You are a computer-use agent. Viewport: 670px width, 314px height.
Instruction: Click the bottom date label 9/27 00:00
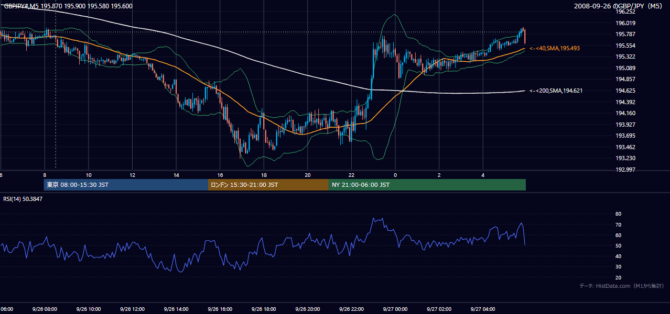point(395,309)
